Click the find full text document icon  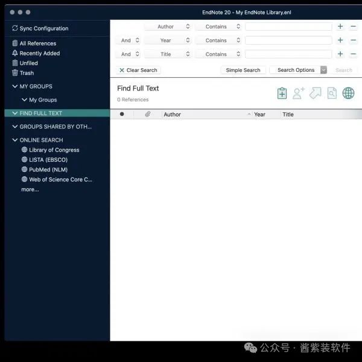(x=332, y=94)
